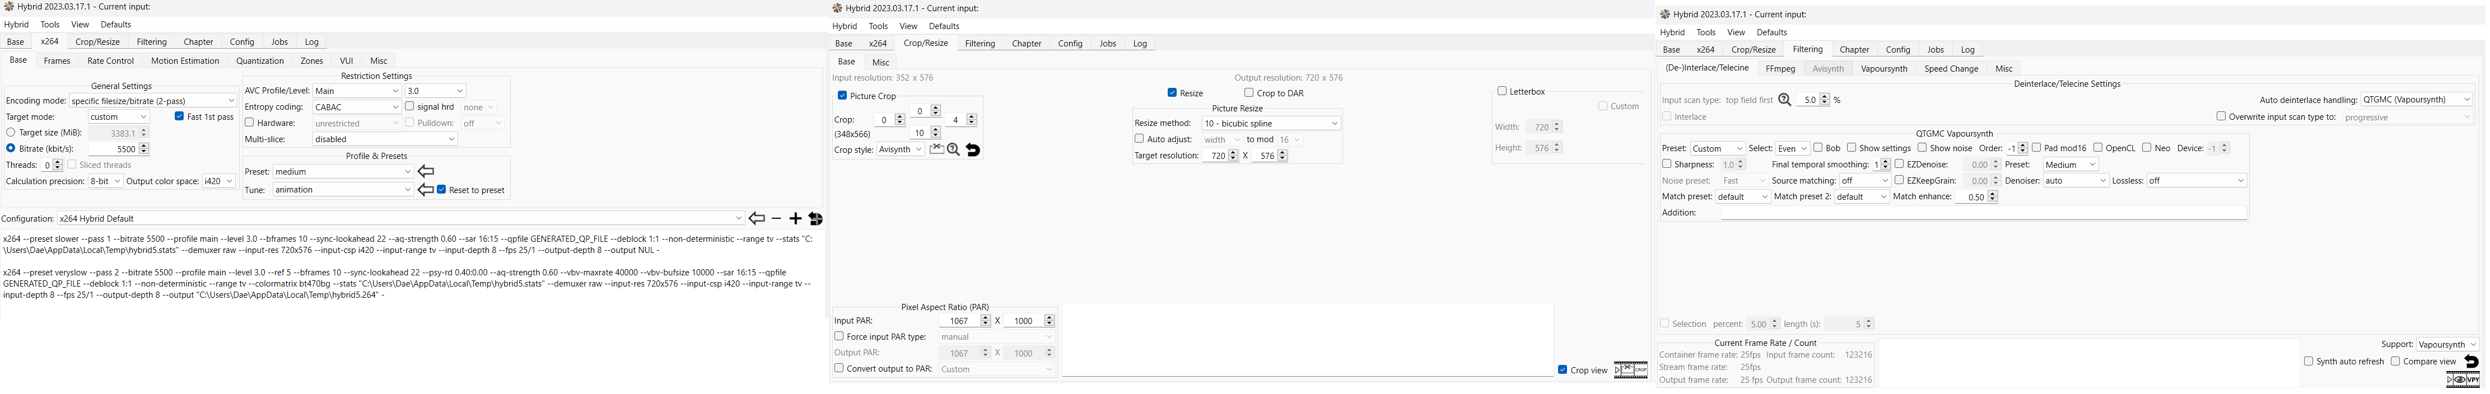
Task: Open the Crop style Avisynth dropdown
Action: 900,149
